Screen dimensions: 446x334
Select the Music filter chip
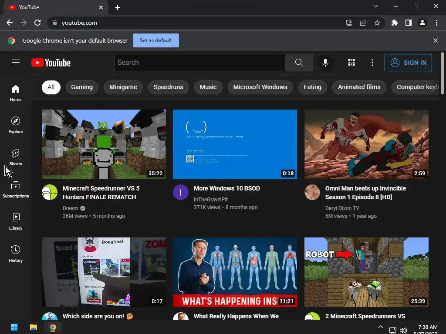pyautogui.click(x=208, y=87)
